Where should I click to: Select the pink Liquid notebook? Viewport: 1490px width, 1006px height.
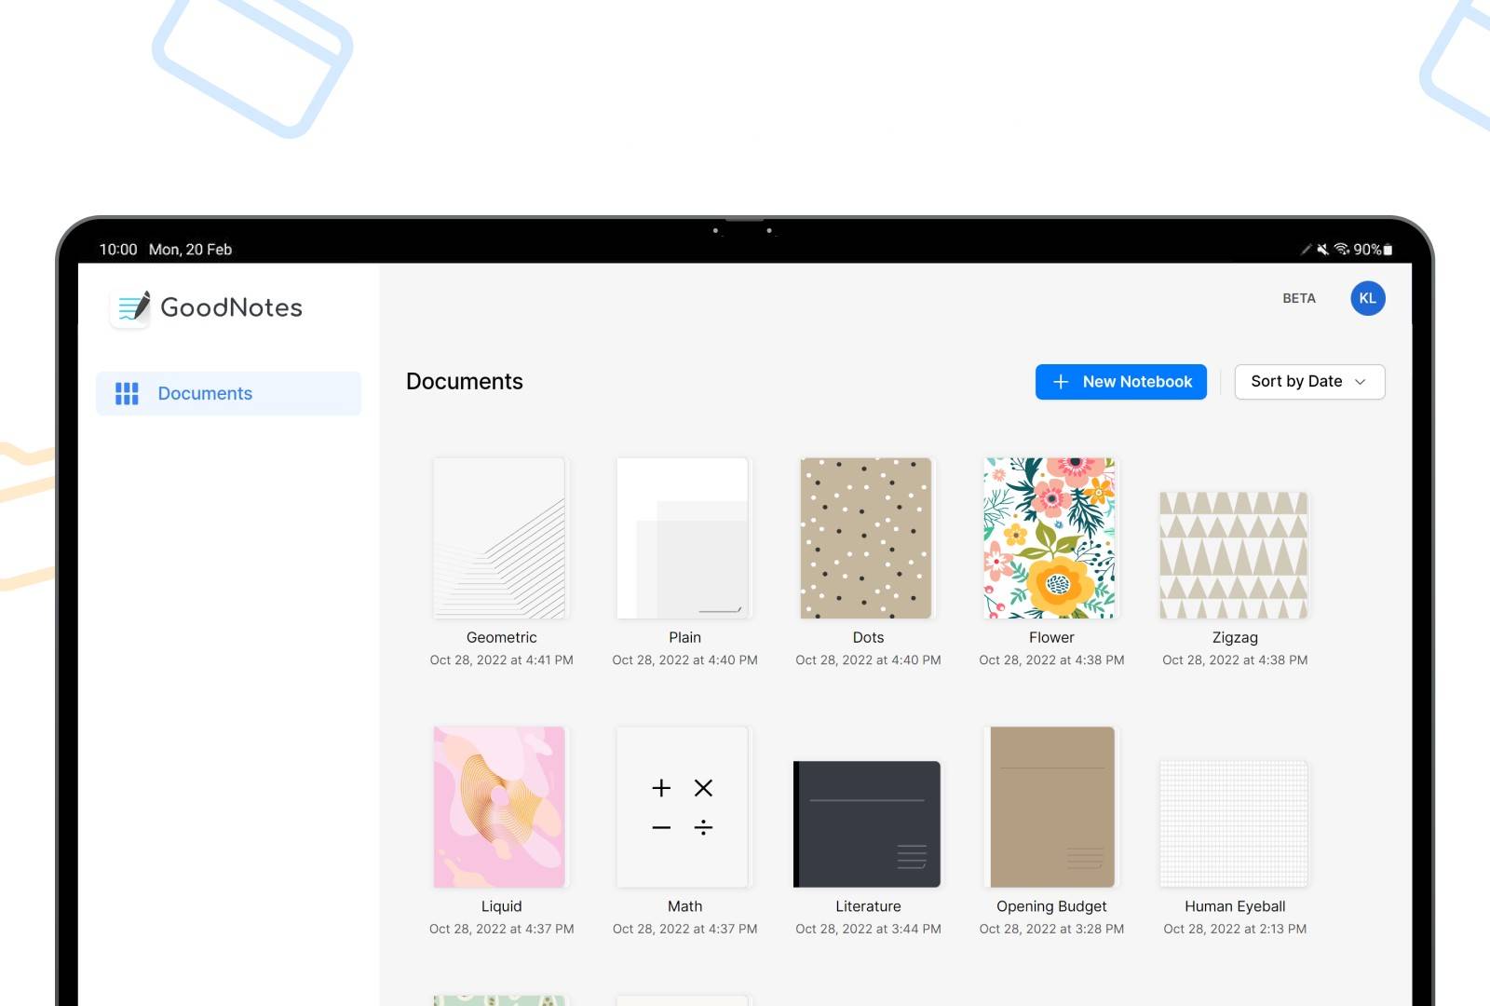click(x=499, y=807)
